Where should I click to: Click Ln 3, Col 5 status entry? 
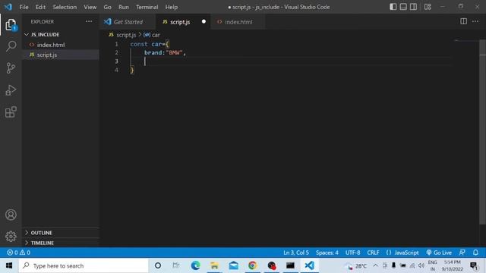click(296, 253)
